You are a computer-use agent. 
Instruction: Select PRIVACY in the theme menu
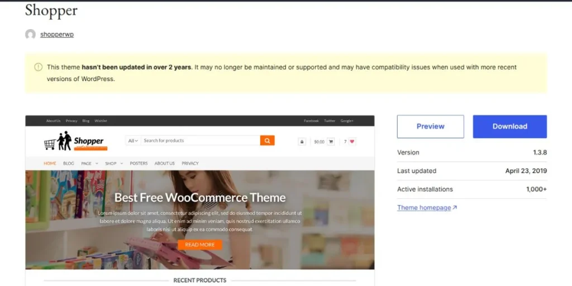pyautogui.click(x=190, y=164)
